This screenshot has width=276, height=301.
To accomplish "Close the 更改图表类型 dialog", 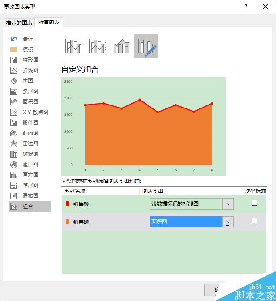I will pos(266,7).
